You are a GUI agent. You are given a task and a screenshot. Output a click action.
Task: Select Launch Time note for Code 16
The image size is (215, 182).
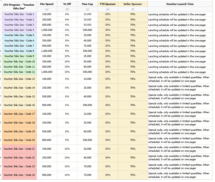180,105
